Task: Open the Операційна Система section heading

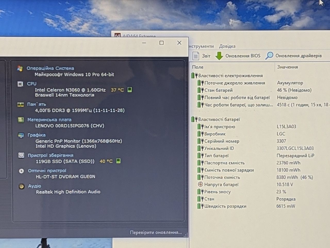Action: click(50, 68)
